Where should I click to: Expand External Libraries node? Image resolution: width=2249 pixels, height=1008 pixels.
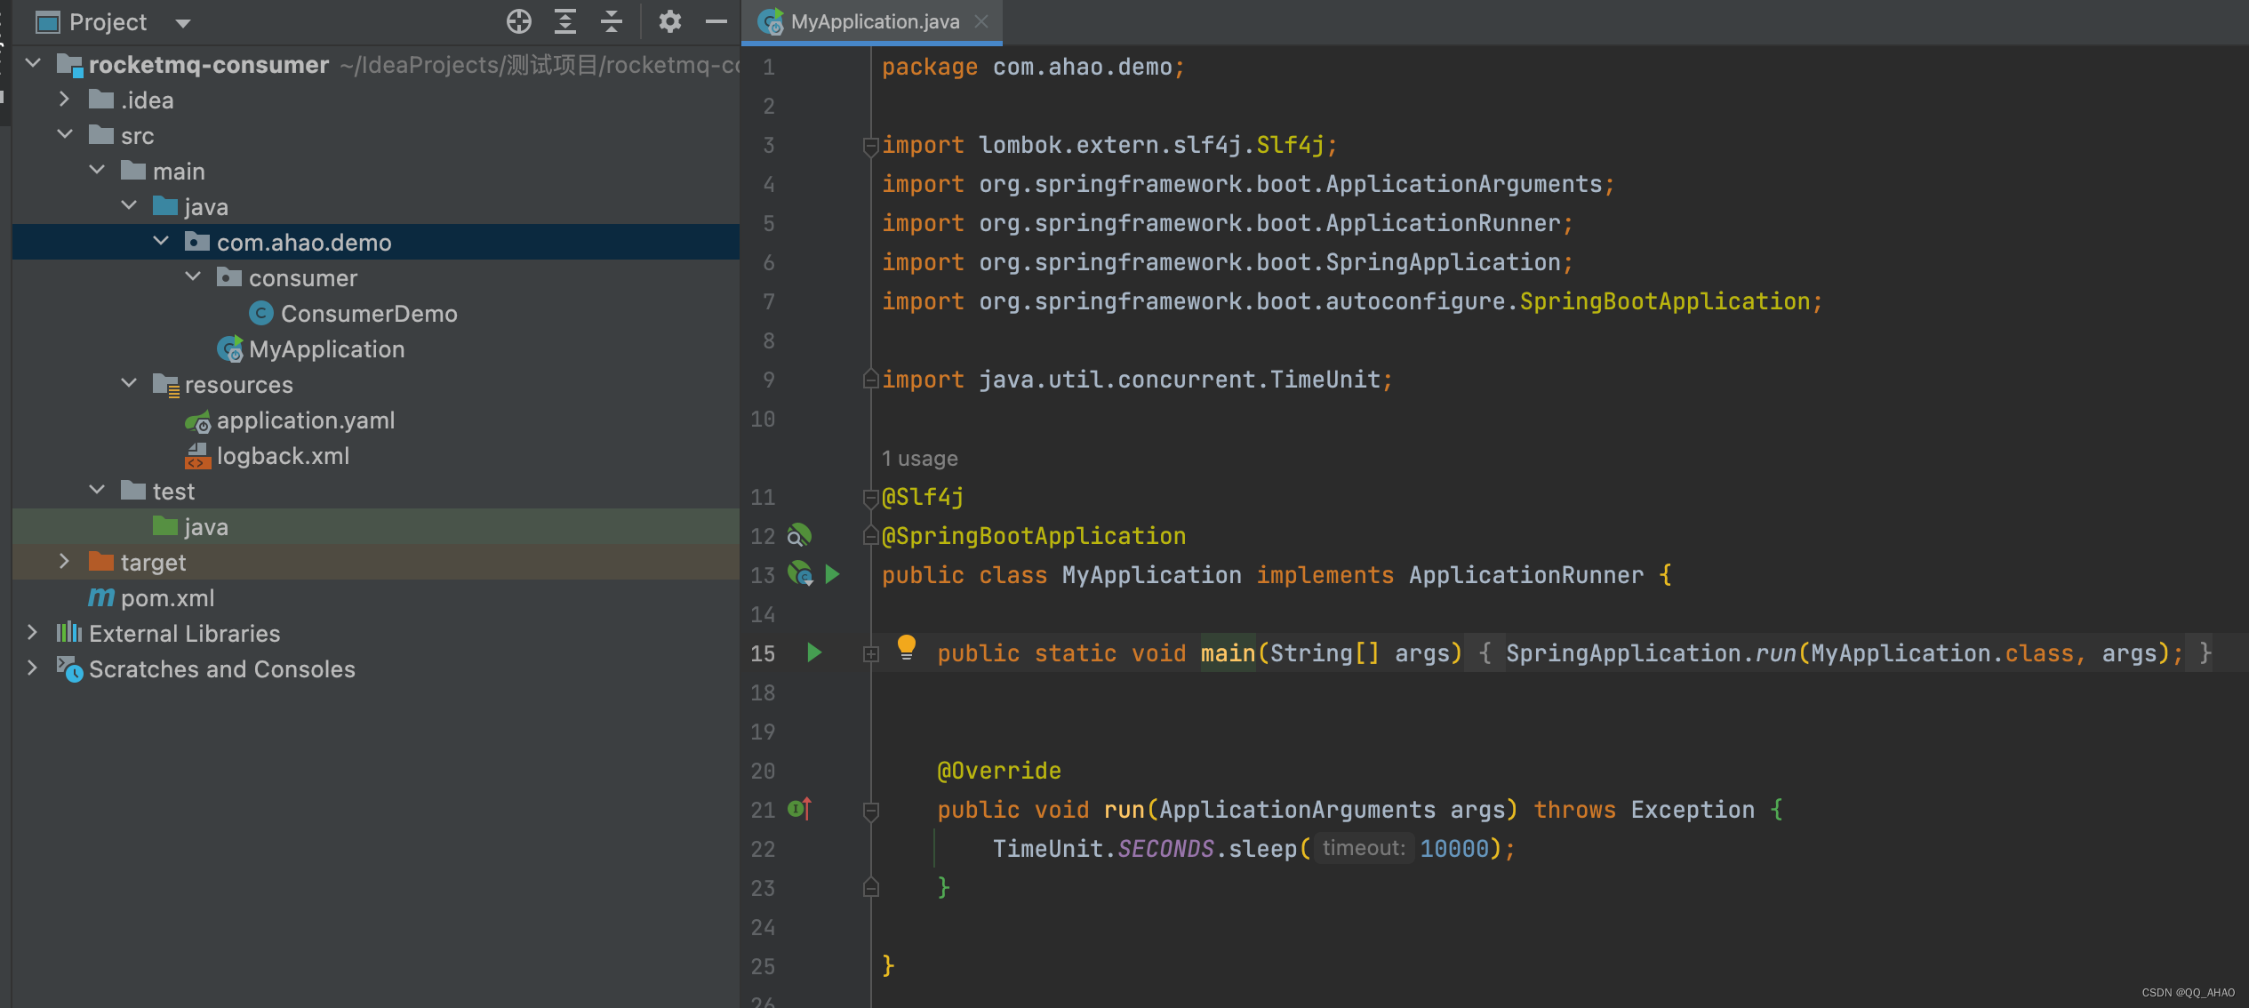coord(33,632)
